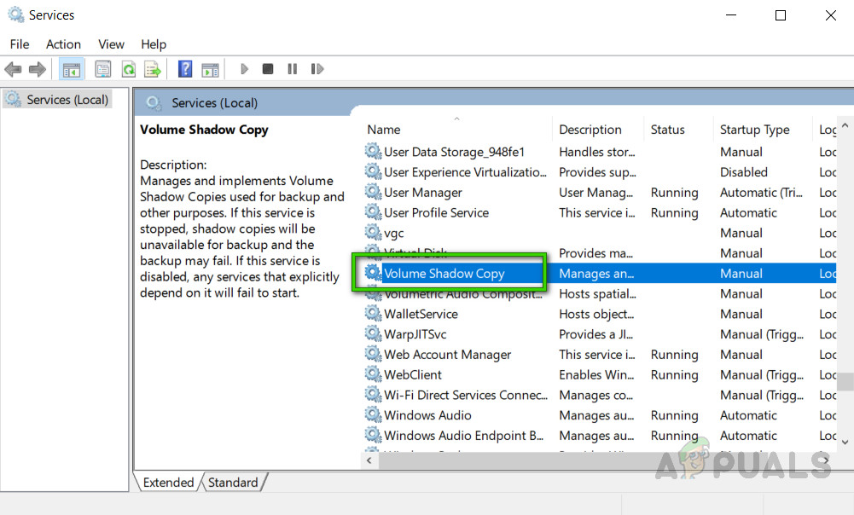Click gear icon of Web Account Manager
Image resolution: width=854 pixels, height=515 pixels.
pos(373,354)
